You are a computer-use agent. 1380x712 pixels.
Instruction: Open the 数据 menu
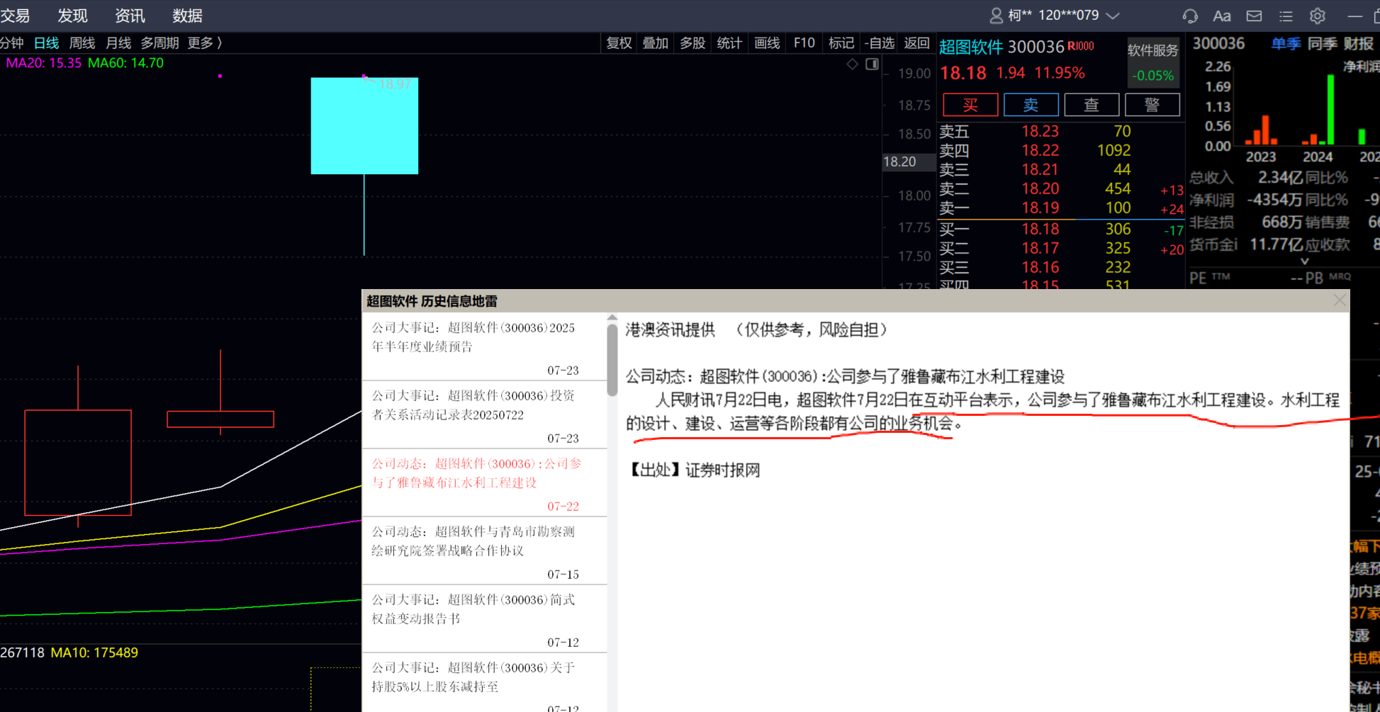point(187,16)
